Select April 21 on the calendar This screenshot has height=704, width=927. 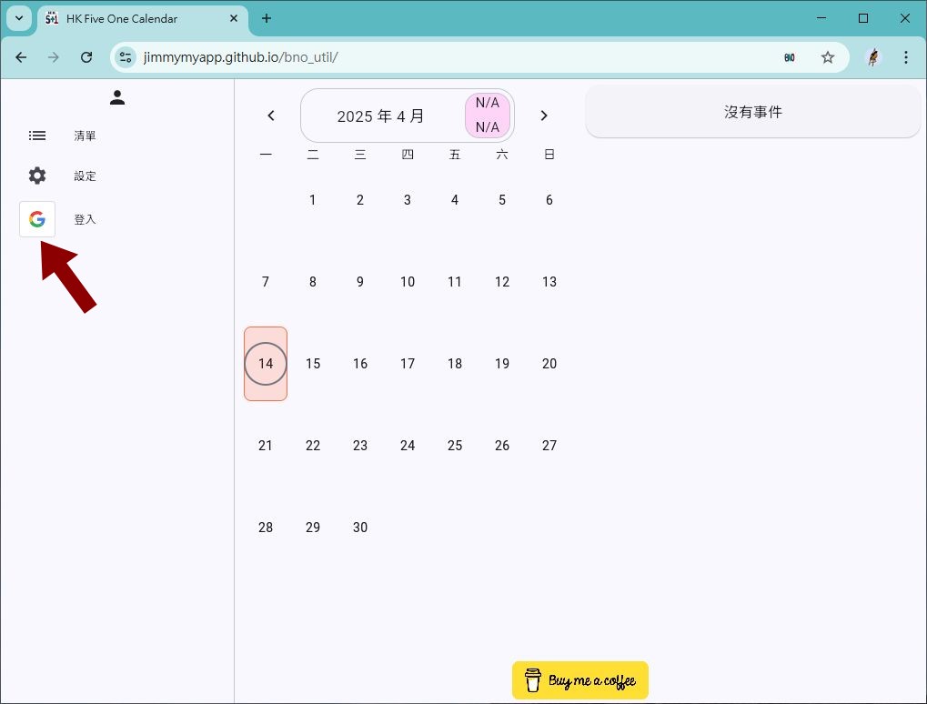click(x=266, y=446)
